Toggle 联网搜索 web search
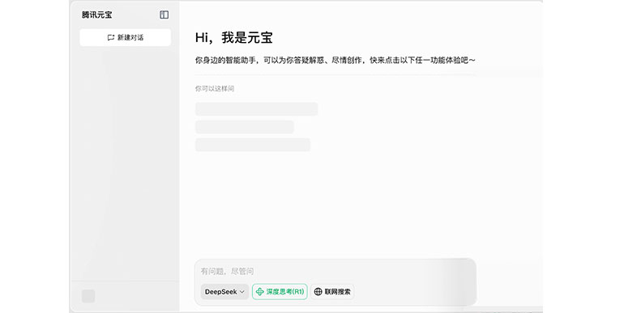The image size is (624, 313). (x=333, y=291)
